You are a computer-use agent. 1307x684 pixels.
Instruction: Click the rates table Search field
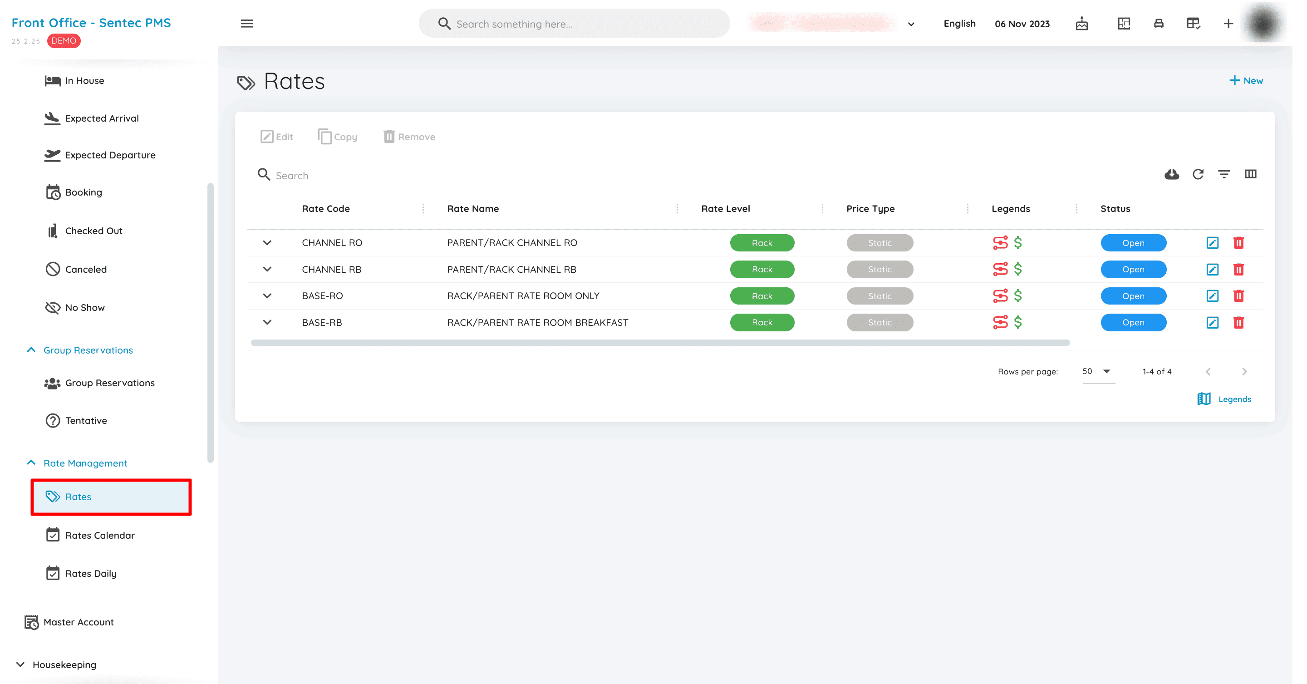pos(700,175)
